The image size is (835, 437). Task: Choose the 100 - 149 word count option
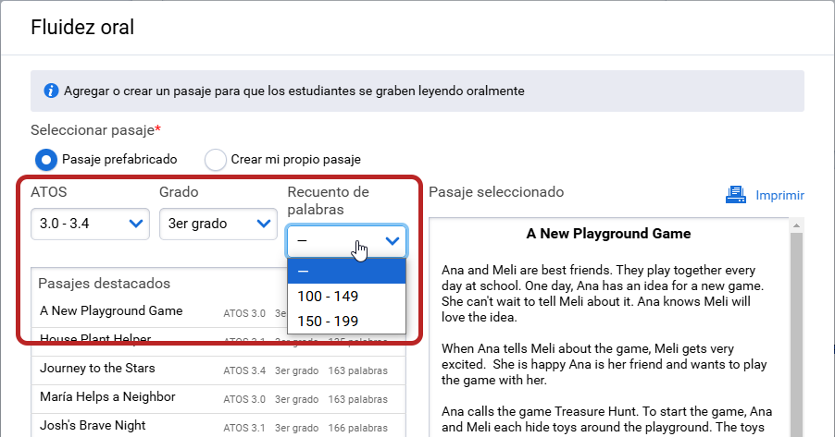tap(346, 297)
